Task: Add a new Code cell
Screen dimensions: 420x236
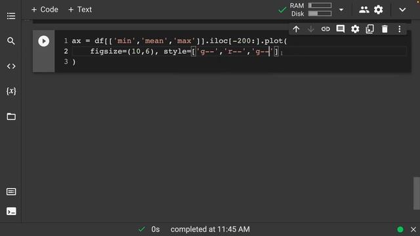Action: pos(45,10)
